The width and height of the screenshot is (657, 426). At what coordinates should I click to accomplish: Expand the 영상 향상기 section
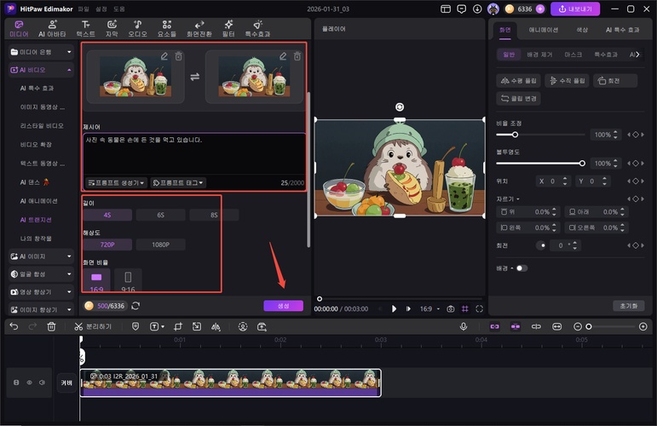41,292
